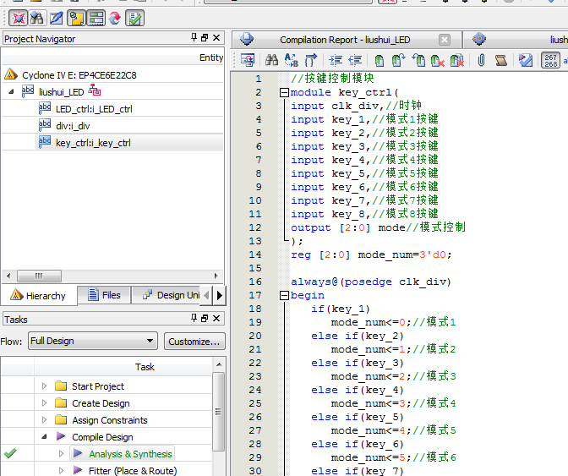Click bookmark icon with pages and red X

coord(456,60)
